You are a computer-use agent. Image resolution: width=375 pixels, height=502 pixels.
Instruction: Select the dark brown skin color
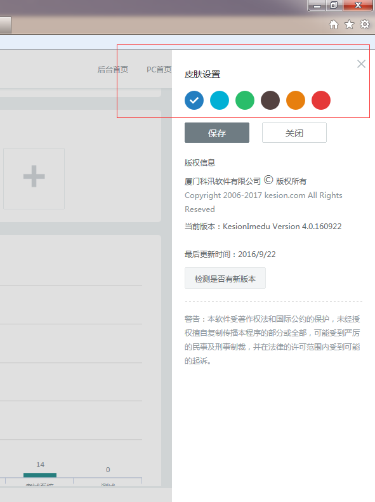pyautogui.click(x=270, y=100)
